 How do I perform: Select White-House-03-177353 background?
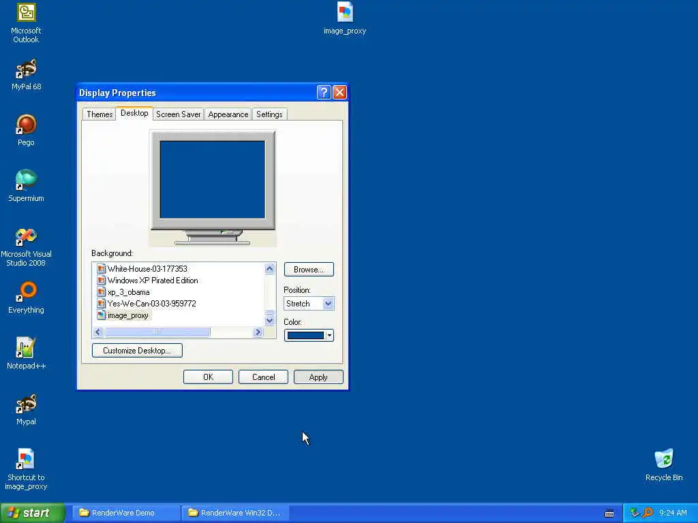pos(147,268)
